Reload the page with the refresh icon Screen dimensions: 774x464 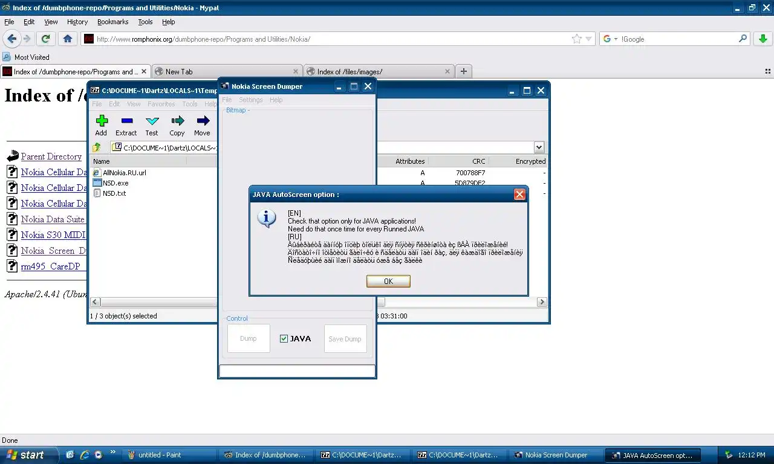45,39
